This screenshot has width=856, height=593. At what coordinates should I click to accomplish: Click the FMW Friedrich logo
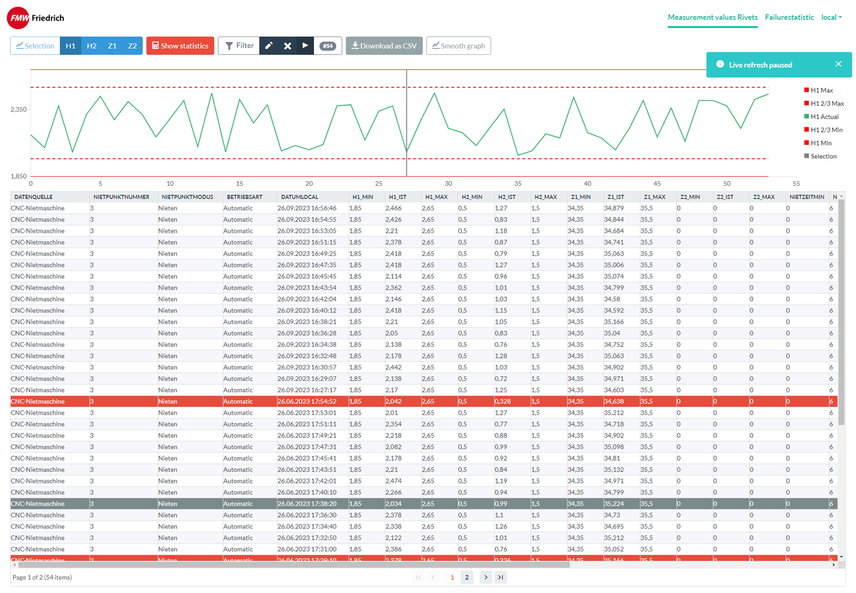35,18
